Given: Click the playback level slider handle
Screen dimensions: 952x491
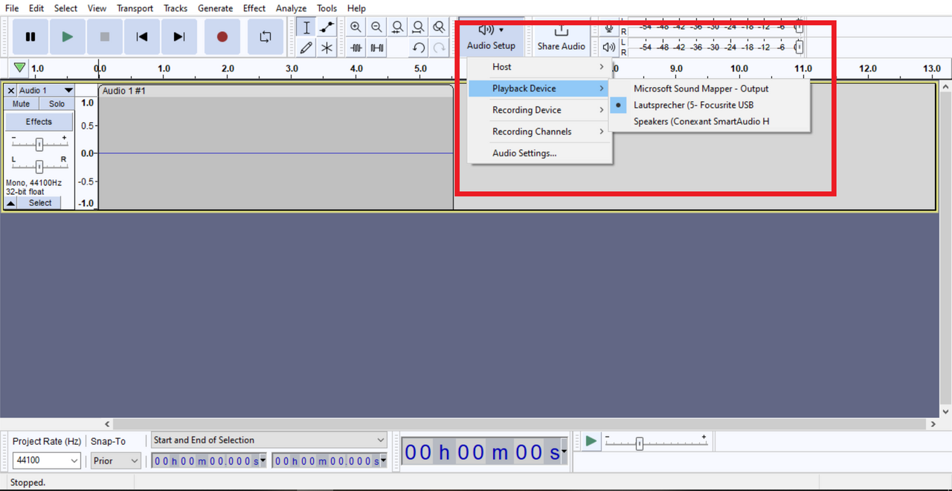Looking at the screenshot, I should click(799, 48).
